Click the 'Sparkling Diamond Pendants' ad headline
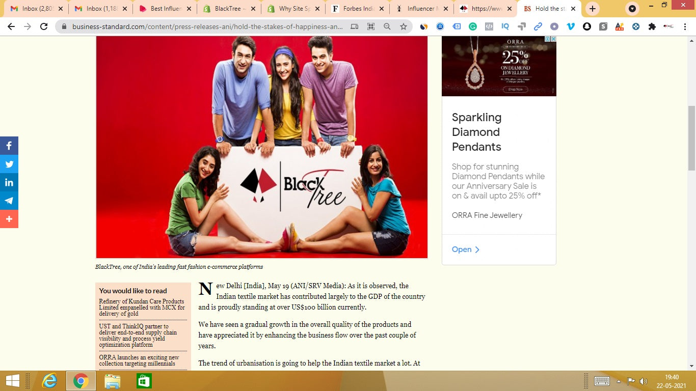 tap(477, 132)
